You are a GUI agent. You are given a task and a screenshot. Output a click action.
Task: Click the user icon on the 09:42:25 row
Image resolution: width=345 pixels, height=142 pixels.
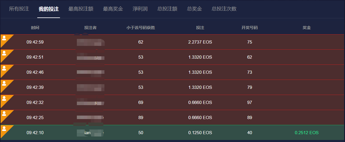[x=4, y=114]
